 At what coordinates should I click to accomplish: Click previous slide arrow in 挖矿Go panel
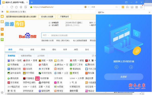pos(117,67)
